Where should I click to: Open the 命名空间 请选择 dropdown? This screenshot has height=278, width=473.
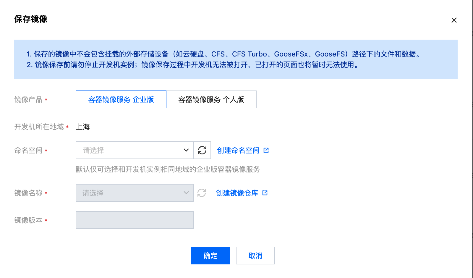click(135, 150)
